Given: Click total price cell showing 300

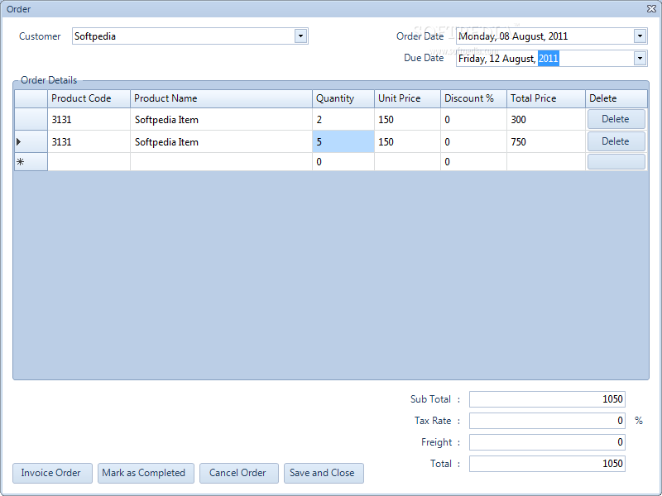Looking at the screenshot, I should point(546,119).
